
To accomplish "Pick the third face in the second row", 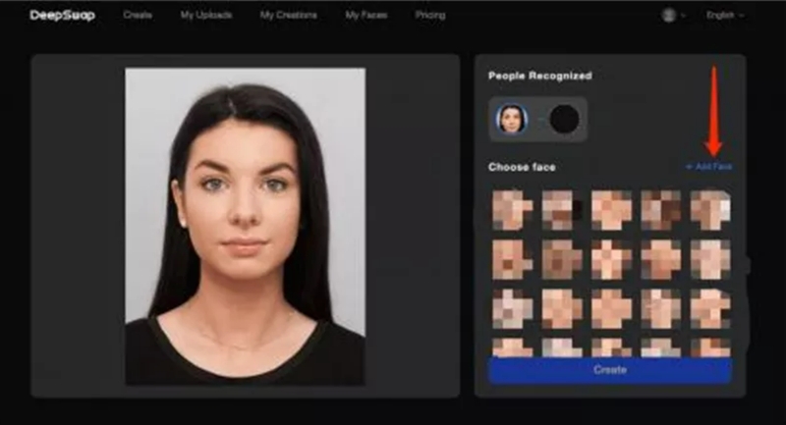I will [x=611, y=259].
